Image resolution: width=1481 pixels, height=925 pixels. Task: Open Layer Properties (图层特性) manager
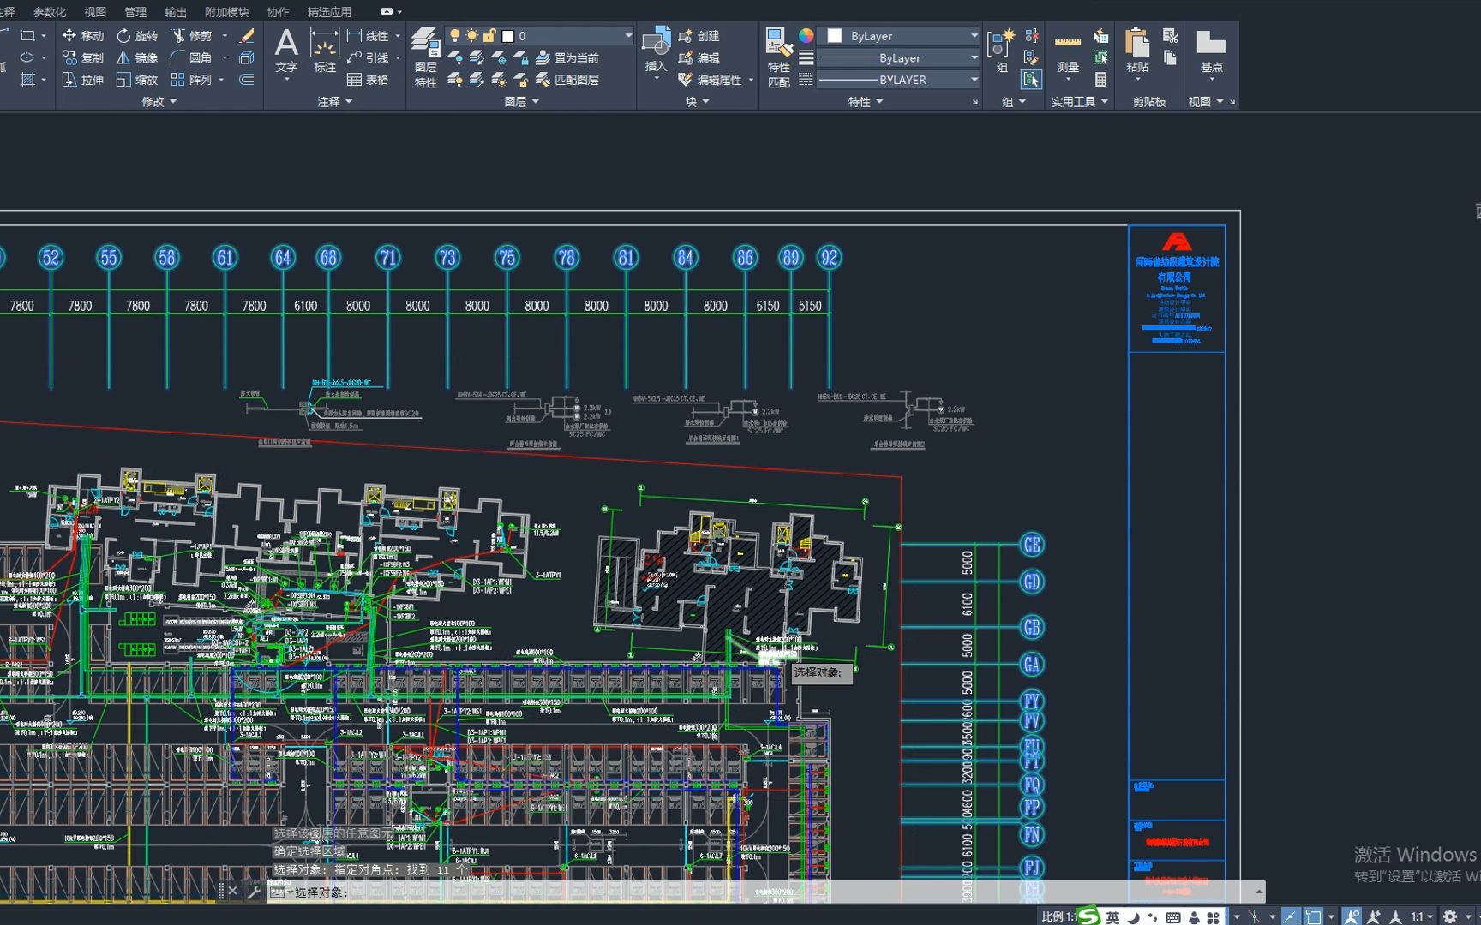pos(425,57)
